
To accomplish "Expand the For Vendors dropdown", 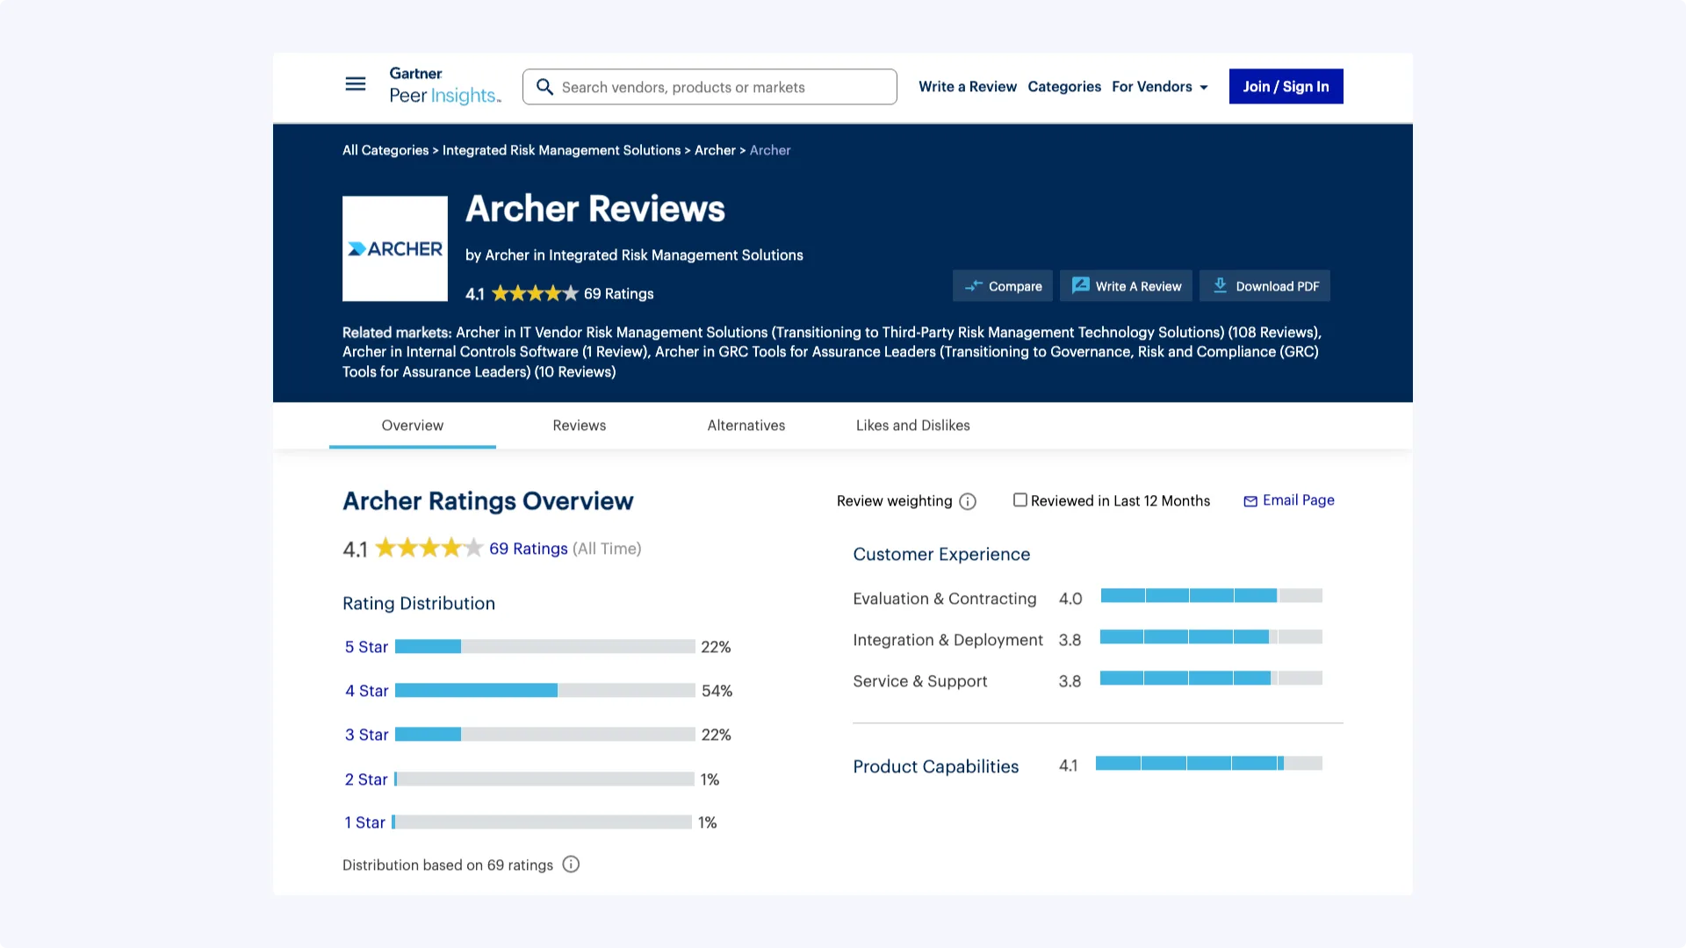I will click(x=1159, y=87).
